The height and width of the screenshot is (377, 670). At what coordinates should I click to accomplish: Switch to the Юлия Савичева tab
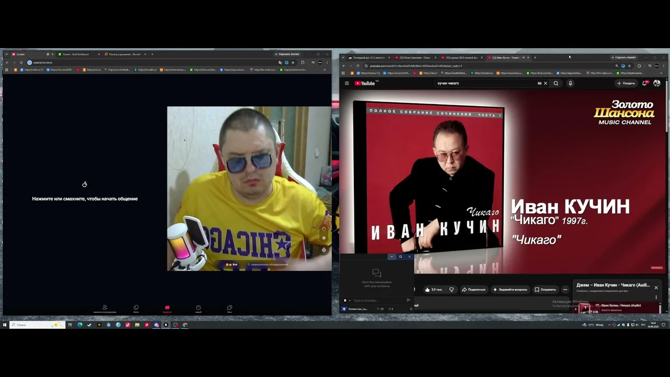(415, 58)
